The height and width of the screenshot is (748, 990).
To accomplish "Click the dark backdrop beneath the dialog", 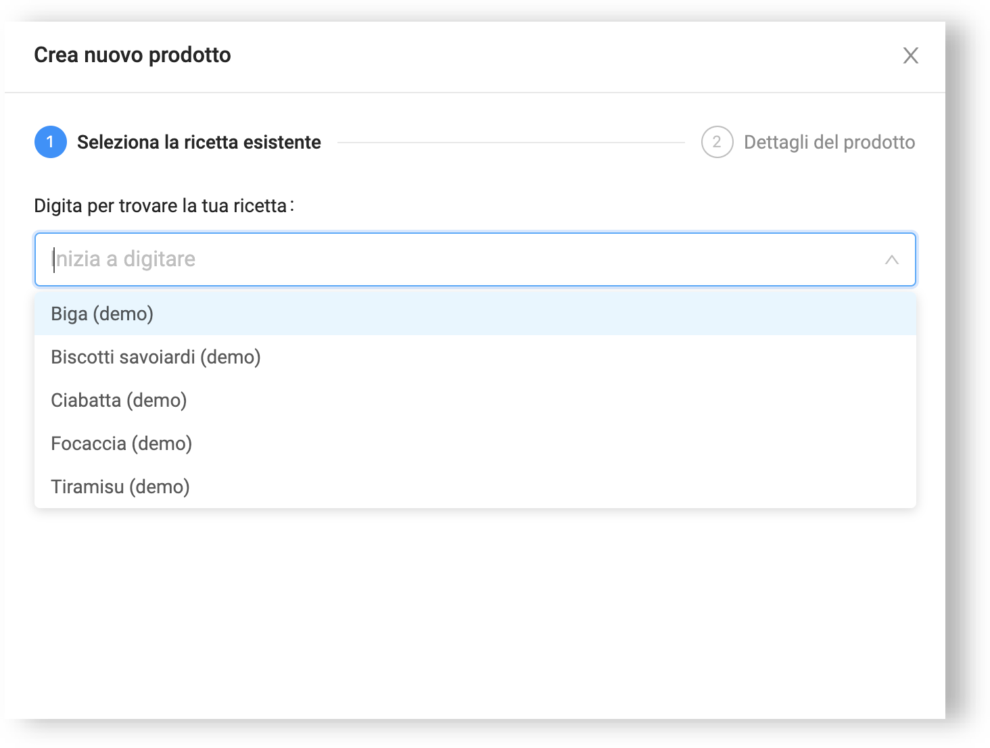I will coord(473,734).
